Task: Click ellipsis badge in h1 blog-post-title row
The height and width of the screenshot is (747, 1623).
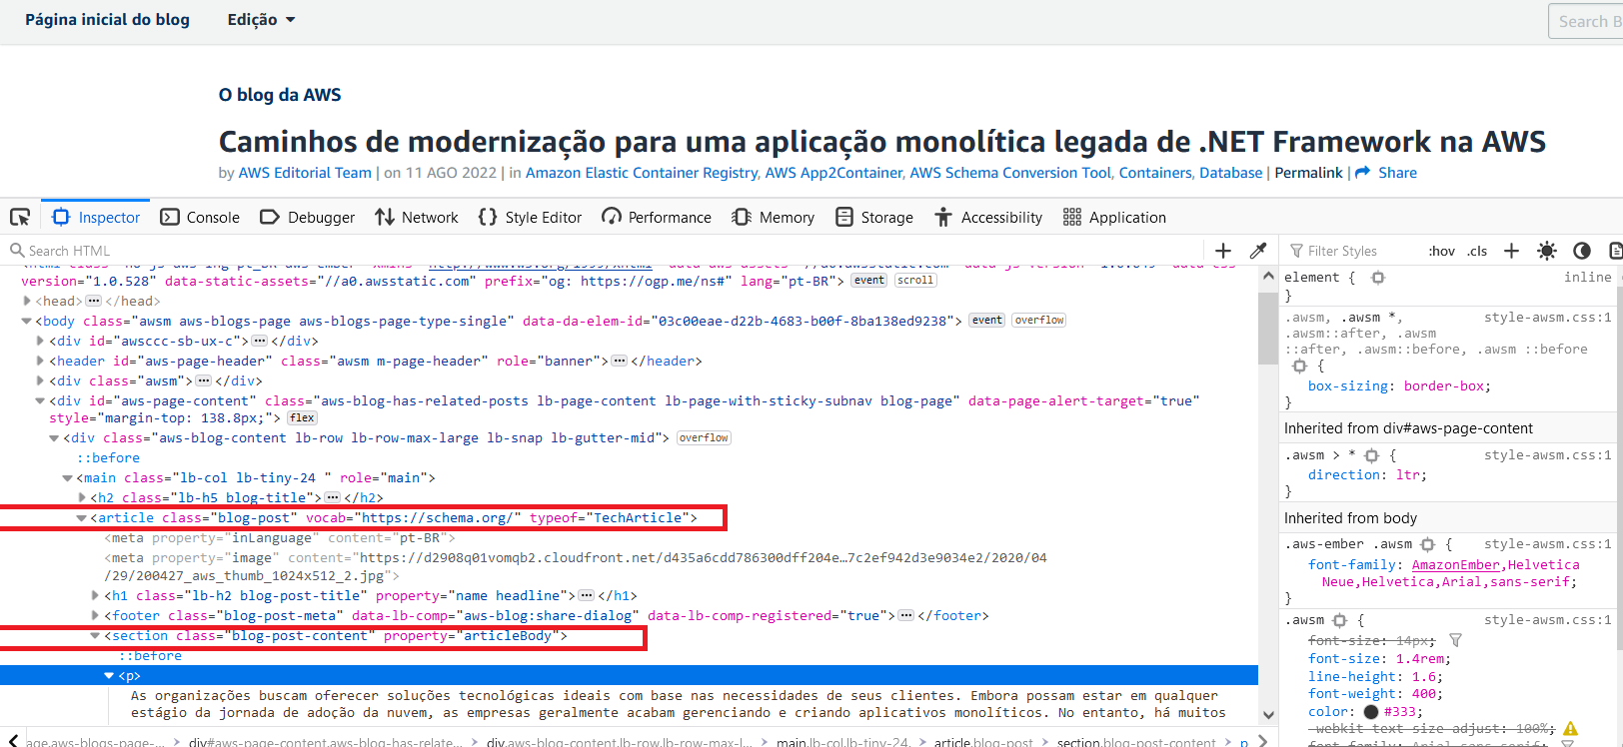Action: click(x=586, y=595)
